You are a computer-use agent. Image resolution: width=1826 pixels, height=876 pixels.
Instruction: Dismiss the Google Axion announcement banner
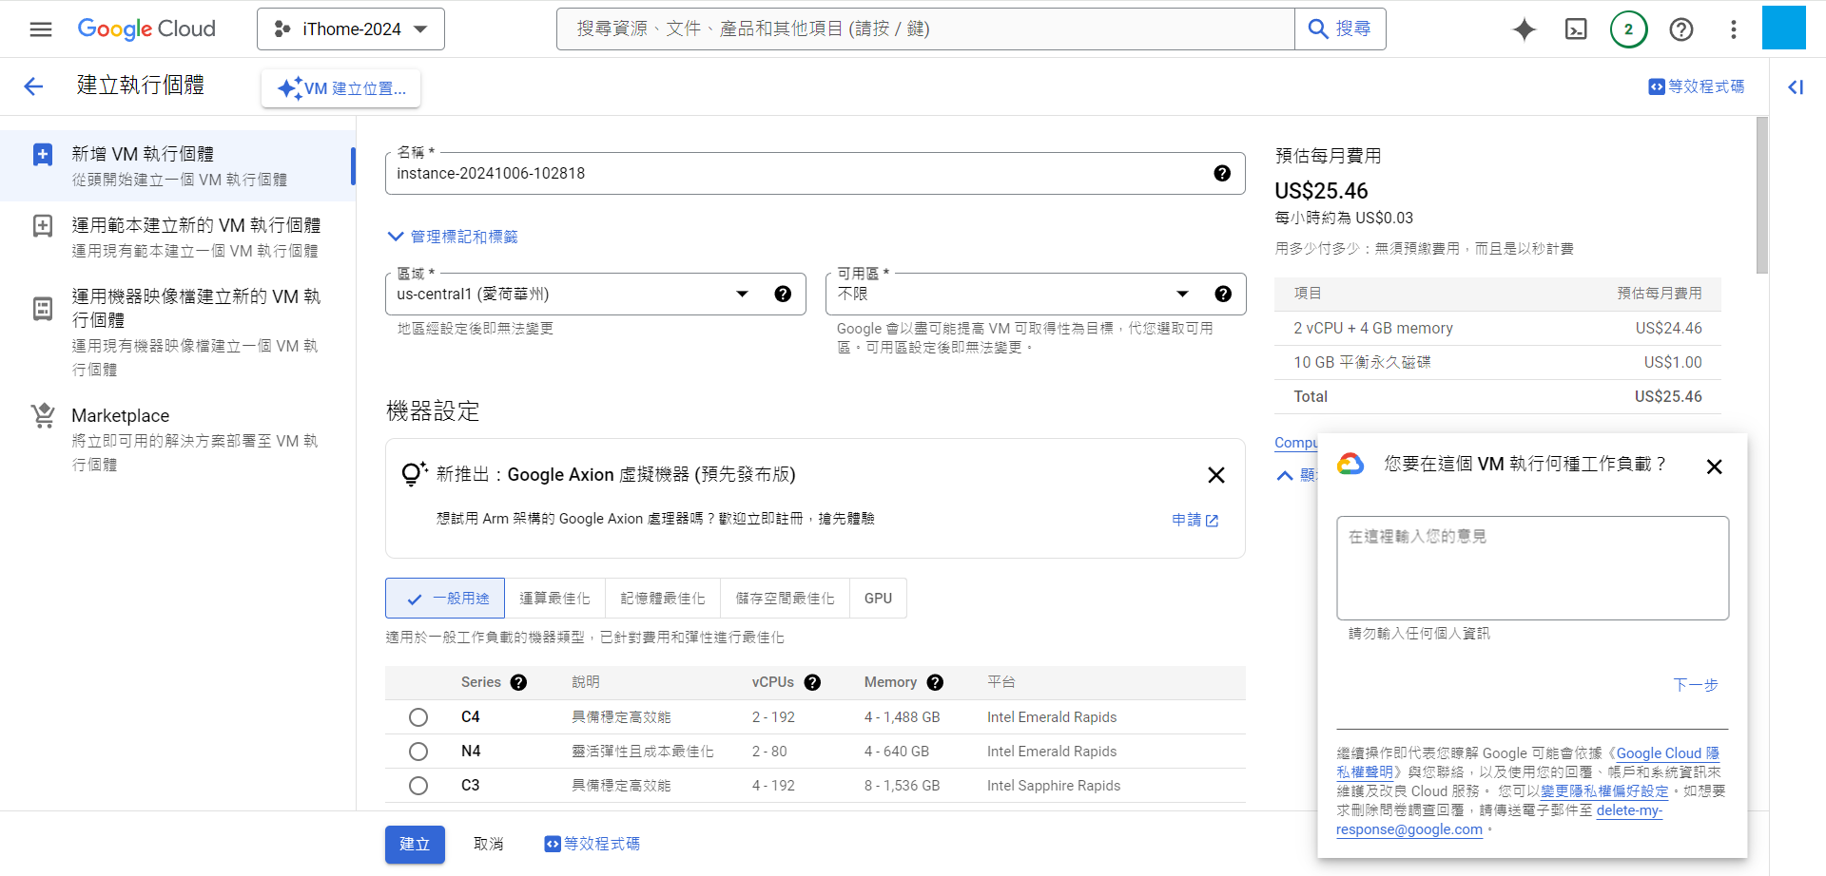[1215, 475]
